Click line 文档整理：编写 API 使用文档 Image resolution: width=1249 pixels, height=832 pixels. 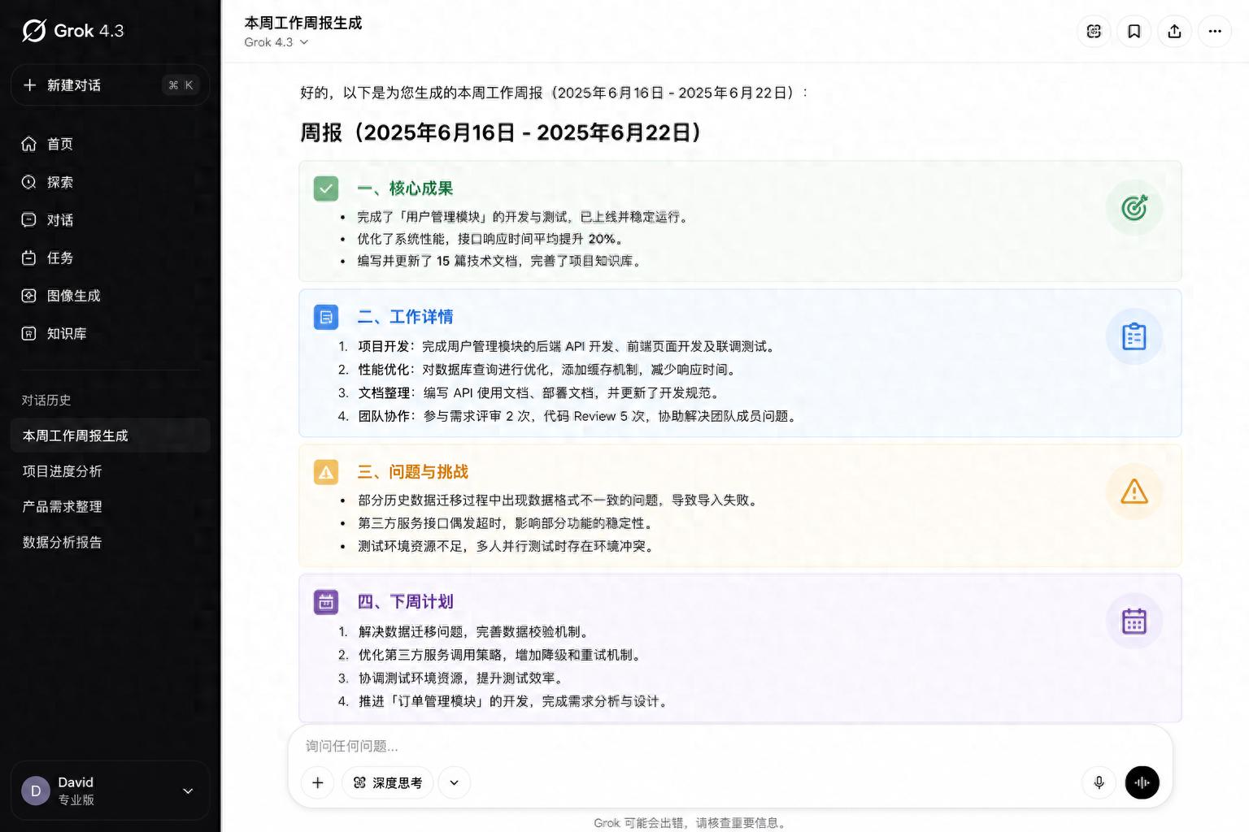pyautogui.click(x=540, y=392)
